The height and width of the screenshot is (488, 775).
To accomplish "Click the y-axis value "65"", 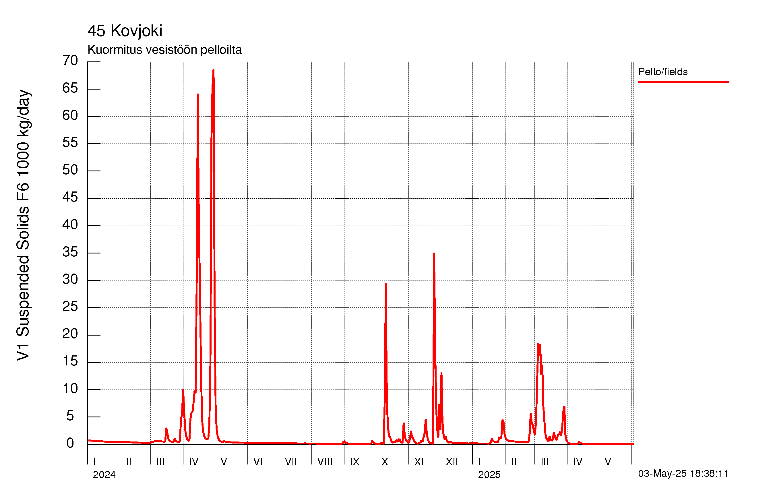I will click(70, 88).
